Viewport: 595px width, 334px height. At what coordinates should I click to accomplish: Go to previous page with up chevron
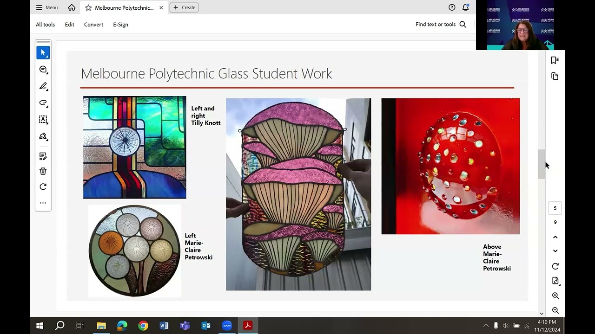point(555,237)
